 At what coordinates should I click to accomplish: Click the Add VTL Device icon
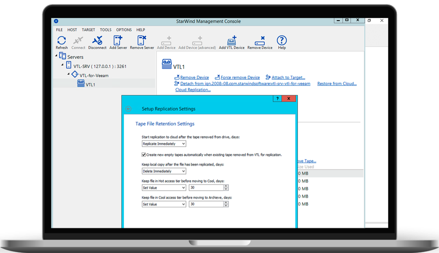(232, 40)
